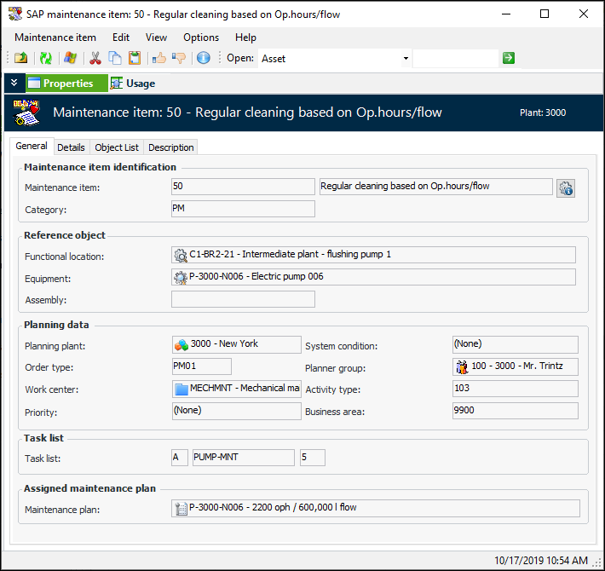Screen dimensions: 605x571
Task: Click the blue information icon
Action: 203,58
